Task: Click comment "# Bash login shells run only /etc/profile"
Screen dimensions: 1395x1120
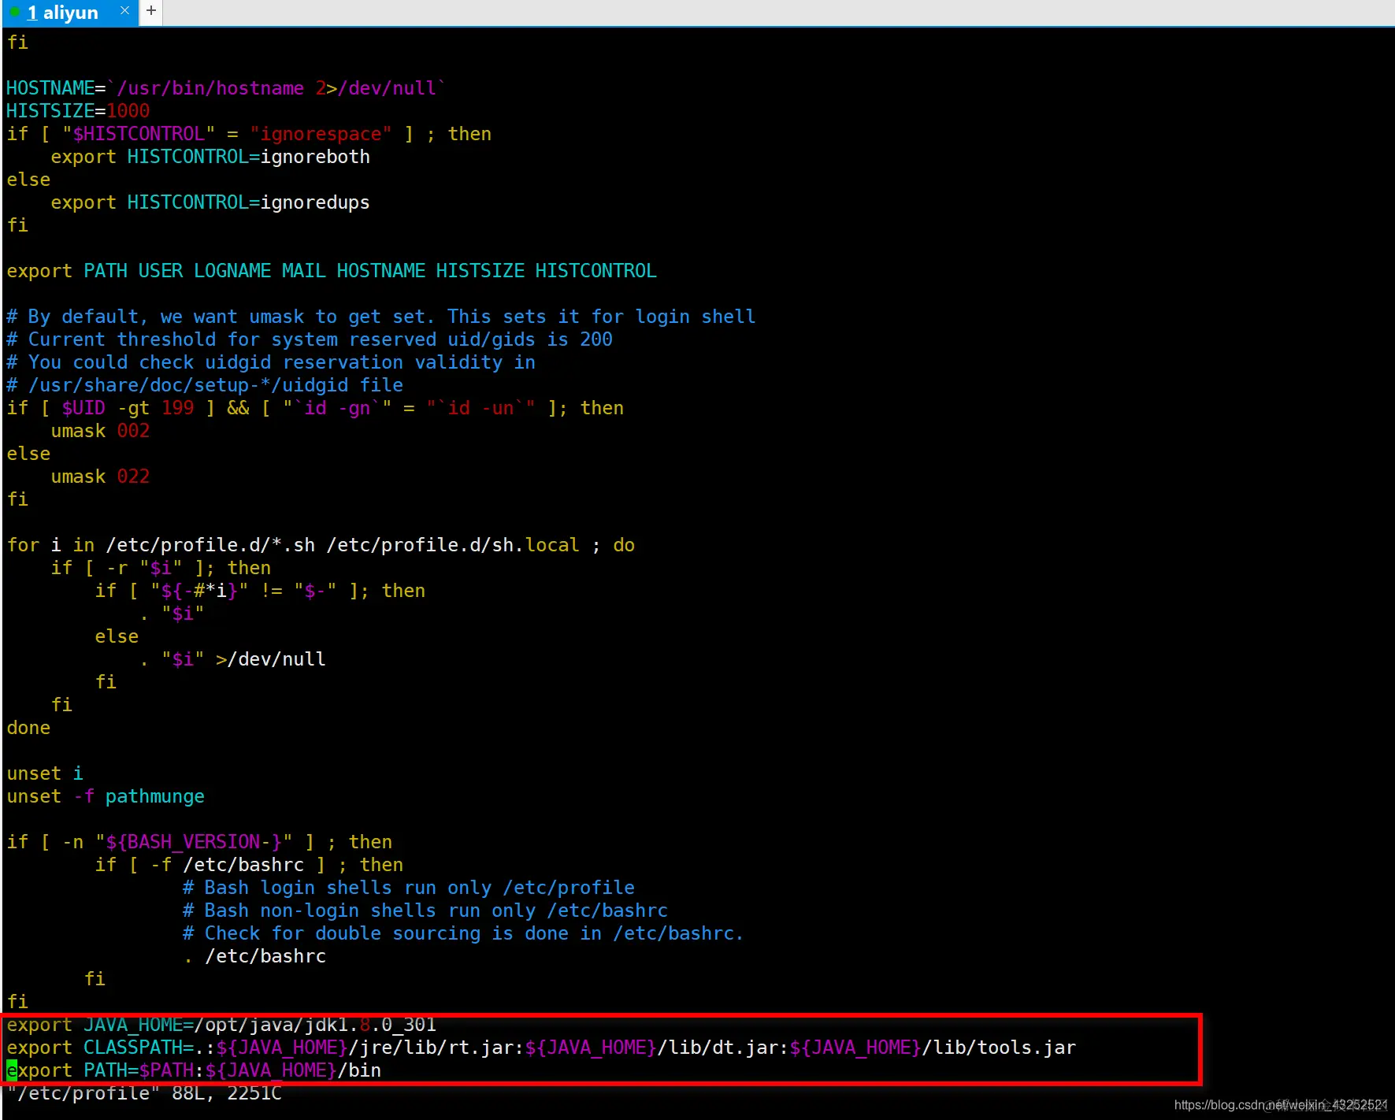Action: [409, 888]
